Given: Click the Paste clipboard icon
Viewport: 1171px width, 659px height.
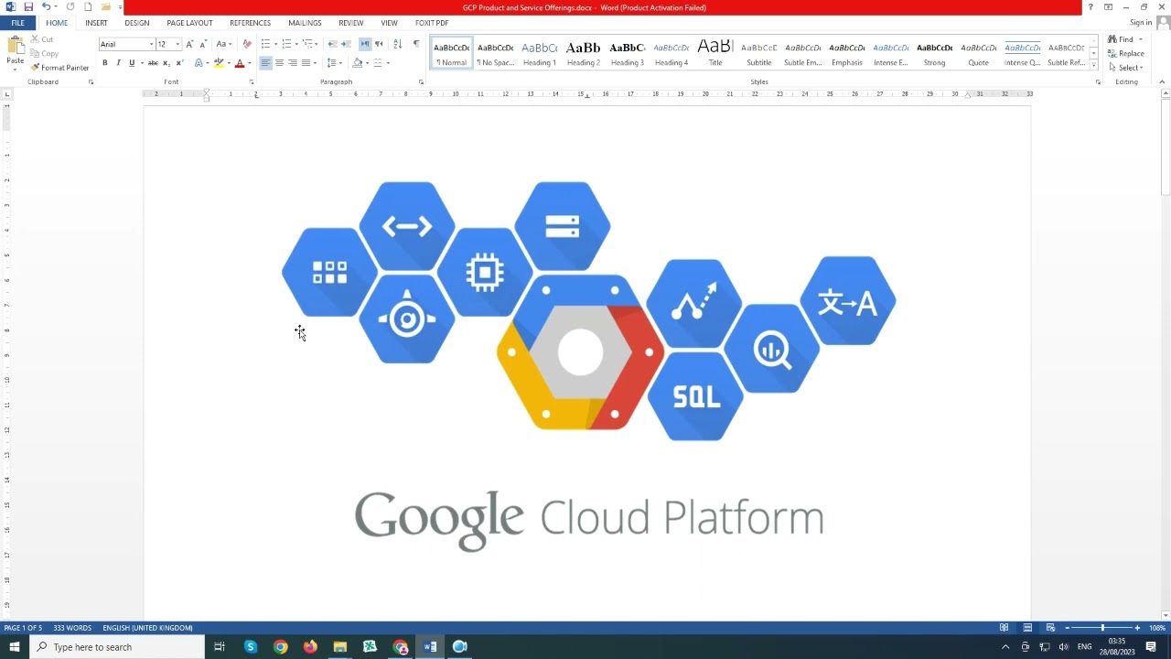Looking at the screenshot, I should coord(16,46).
